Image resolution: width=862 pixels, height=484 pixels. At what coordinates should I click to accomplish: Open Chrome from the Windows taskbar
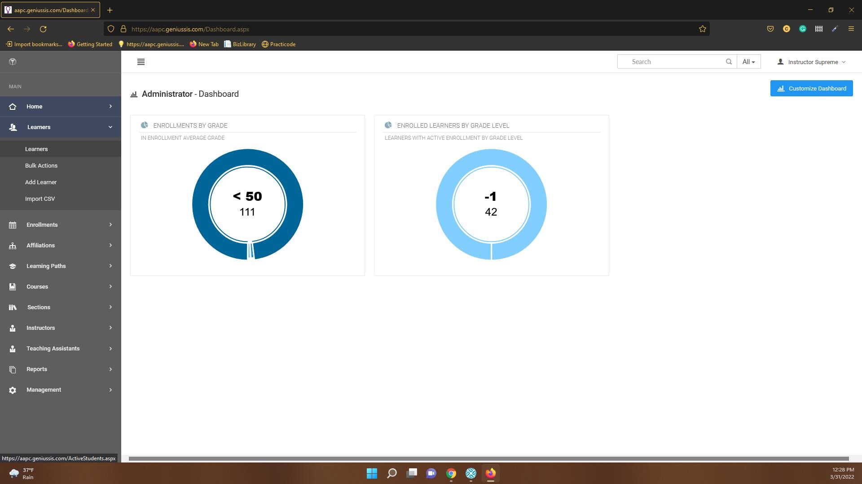pyautogui.click(x=451, y=473)
